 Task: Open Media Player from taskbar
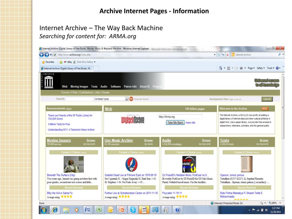point(77,210)
